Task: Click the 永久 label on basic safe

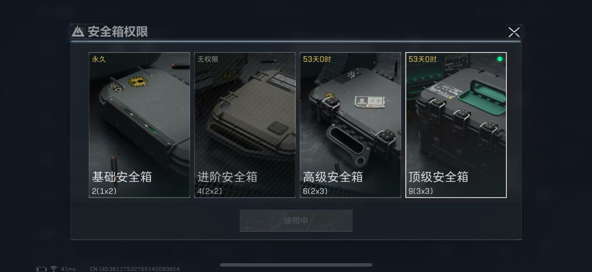Action: point(99,59)
